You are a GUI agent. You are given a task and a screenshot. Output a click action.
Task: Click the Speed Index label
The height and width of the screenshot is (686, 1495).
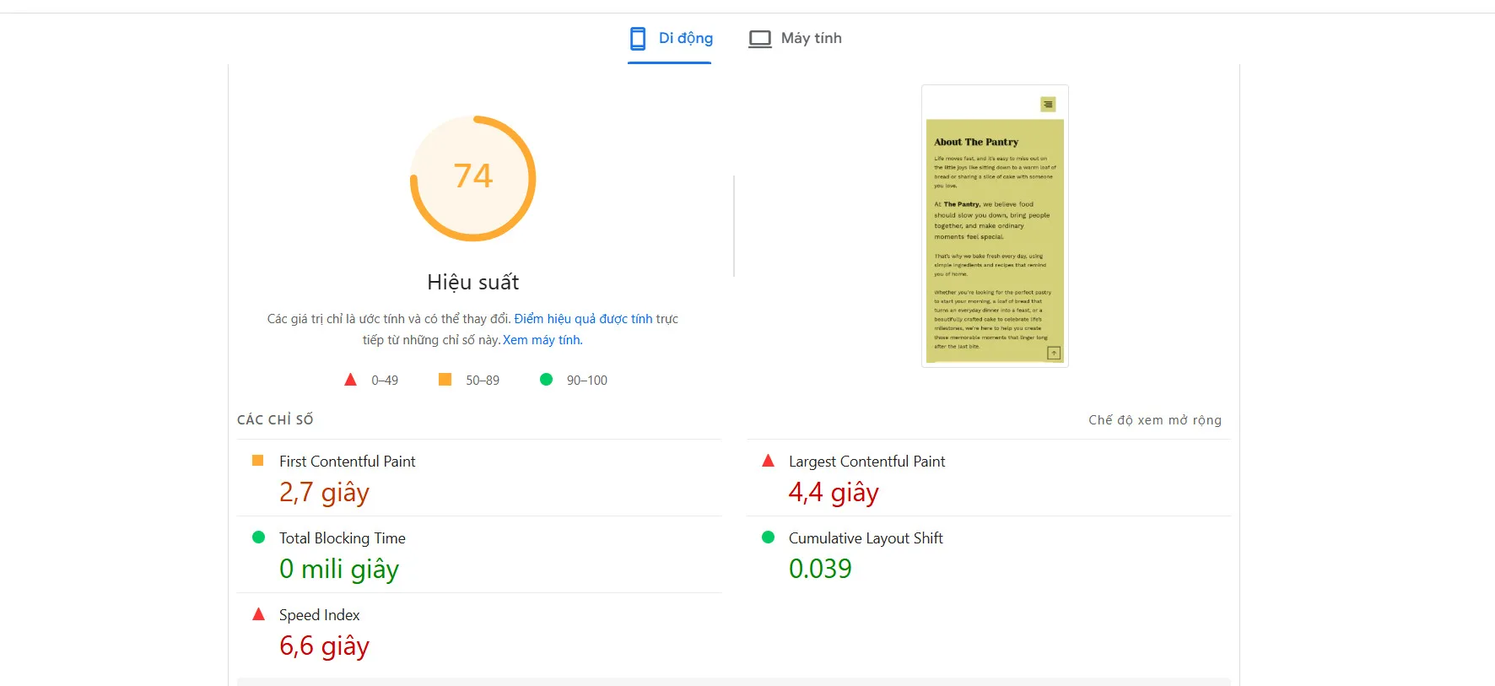click(x=319, y=615)
